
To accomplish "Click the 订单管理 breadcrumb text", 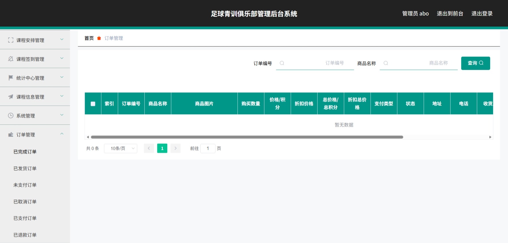I will click(114, 38).
